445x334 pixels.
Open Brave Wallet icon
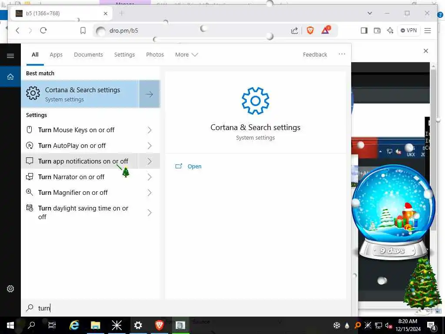point(377,30)
